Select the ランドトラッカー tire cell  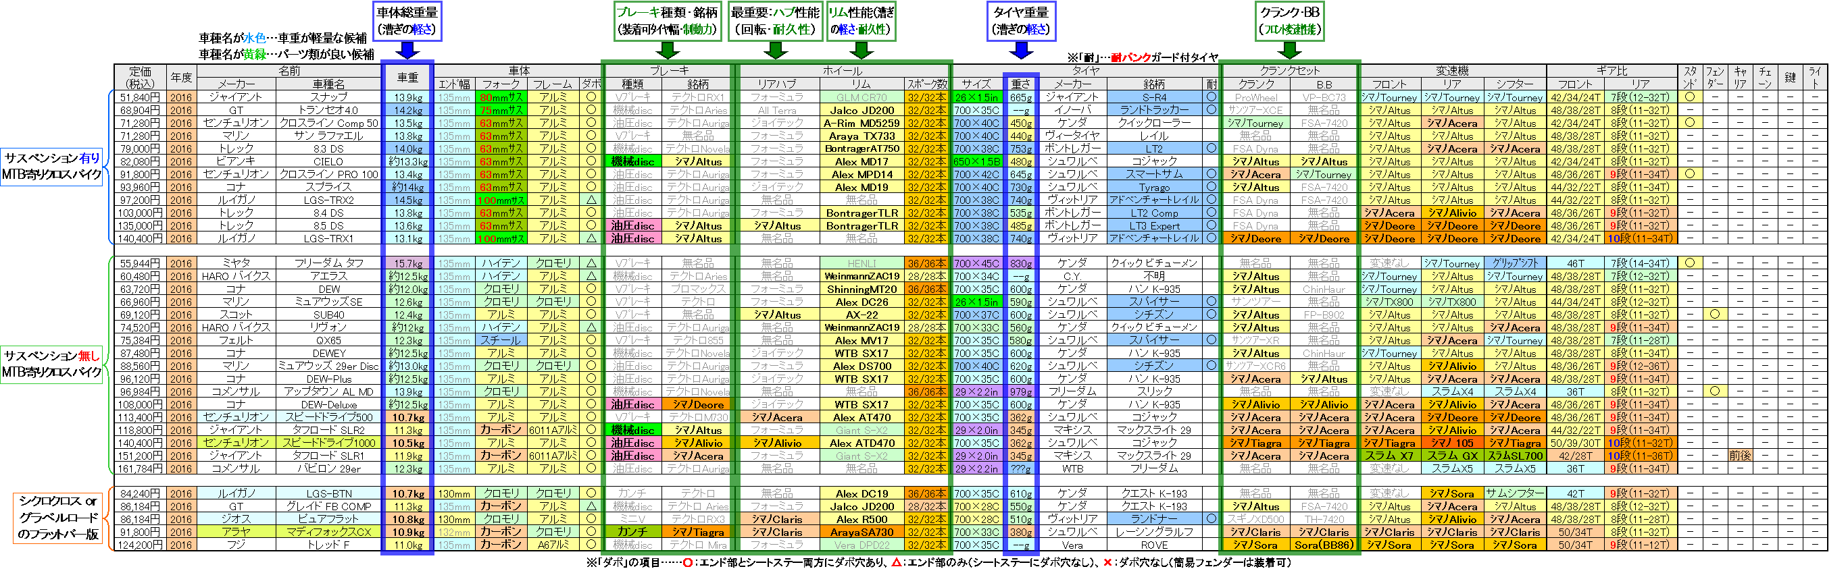point(1154,110)
